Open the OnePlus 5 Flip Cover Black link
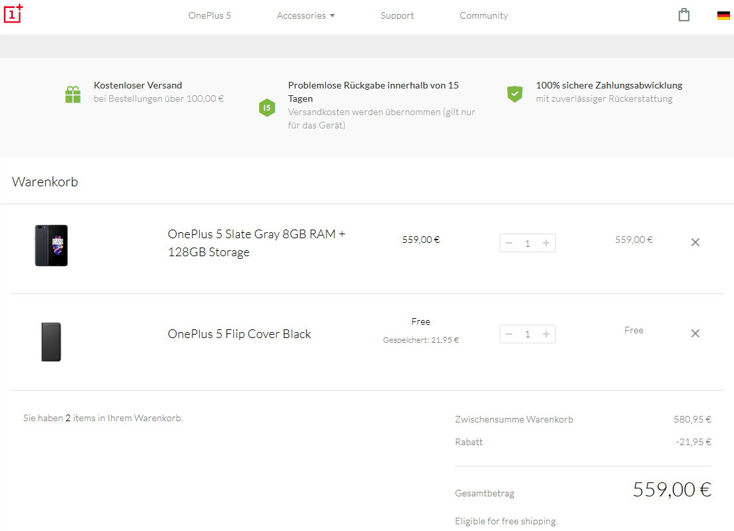734x531 pixels. (x=240, y=334)
